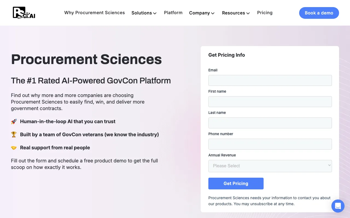Viewport: 350px width, 218px height.
Task: Click the Email label
Action: point(213,70)
